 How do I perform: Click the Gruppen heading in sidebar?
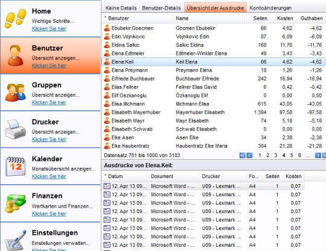point(46,85)
